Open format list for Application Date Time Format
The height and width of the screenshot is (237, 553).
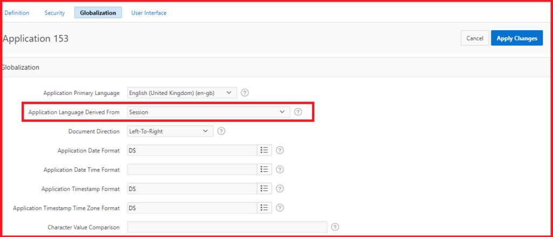pyautogui.click(x=264, y=170)
